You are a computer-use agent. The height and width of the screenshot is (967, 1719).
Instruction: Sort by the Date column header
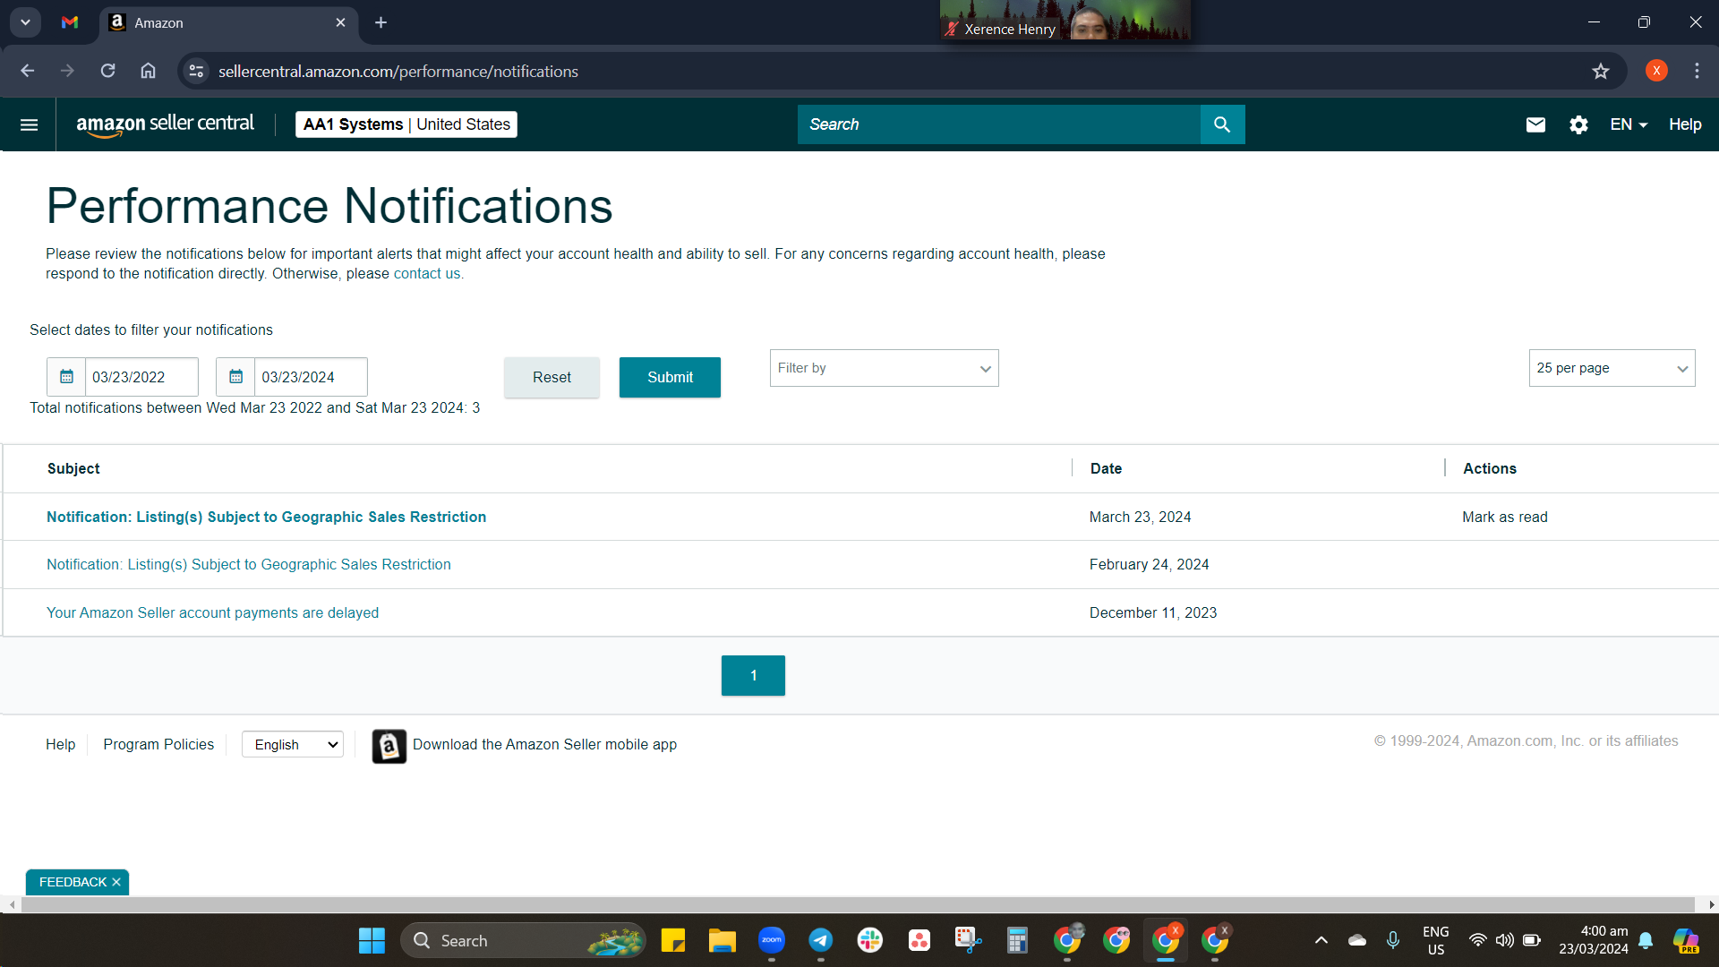[1106, 468]
